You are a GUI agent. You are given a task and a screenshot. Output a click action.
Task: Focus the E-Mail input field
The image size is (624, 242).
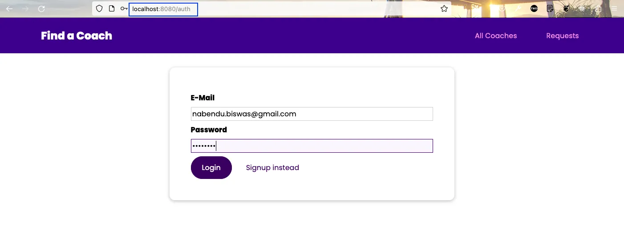pyautogui.click(x=312, y=114)
